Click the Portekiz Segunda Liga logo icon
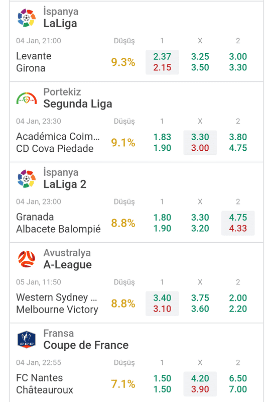This screenshot has height=402, width=273. tap(27, 98)
